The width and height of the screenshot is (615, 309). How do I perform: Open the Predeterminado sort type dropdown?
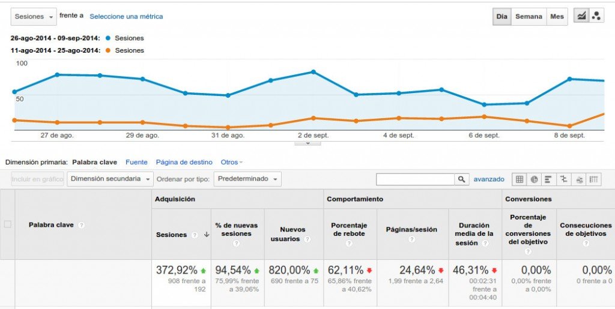tap(247, 179)
